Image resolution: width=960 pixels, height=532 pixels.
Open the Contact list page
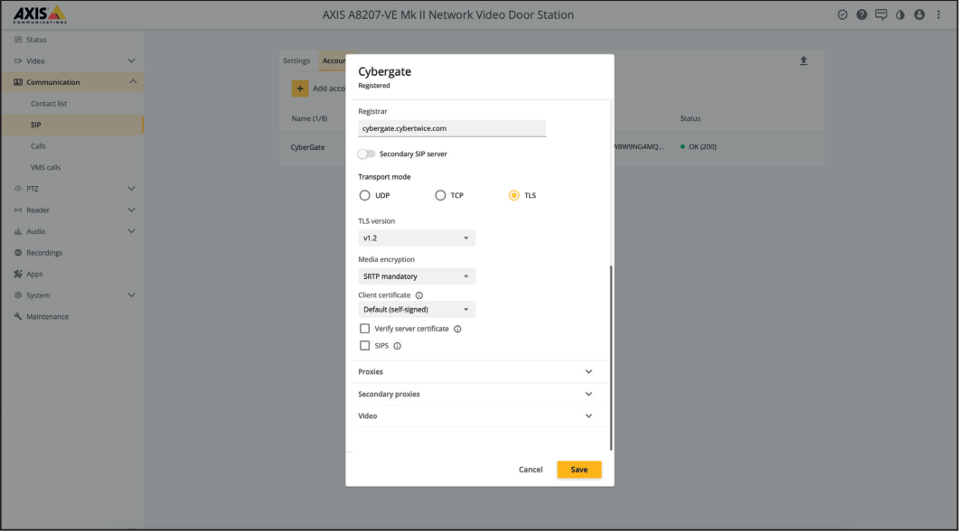52,103
